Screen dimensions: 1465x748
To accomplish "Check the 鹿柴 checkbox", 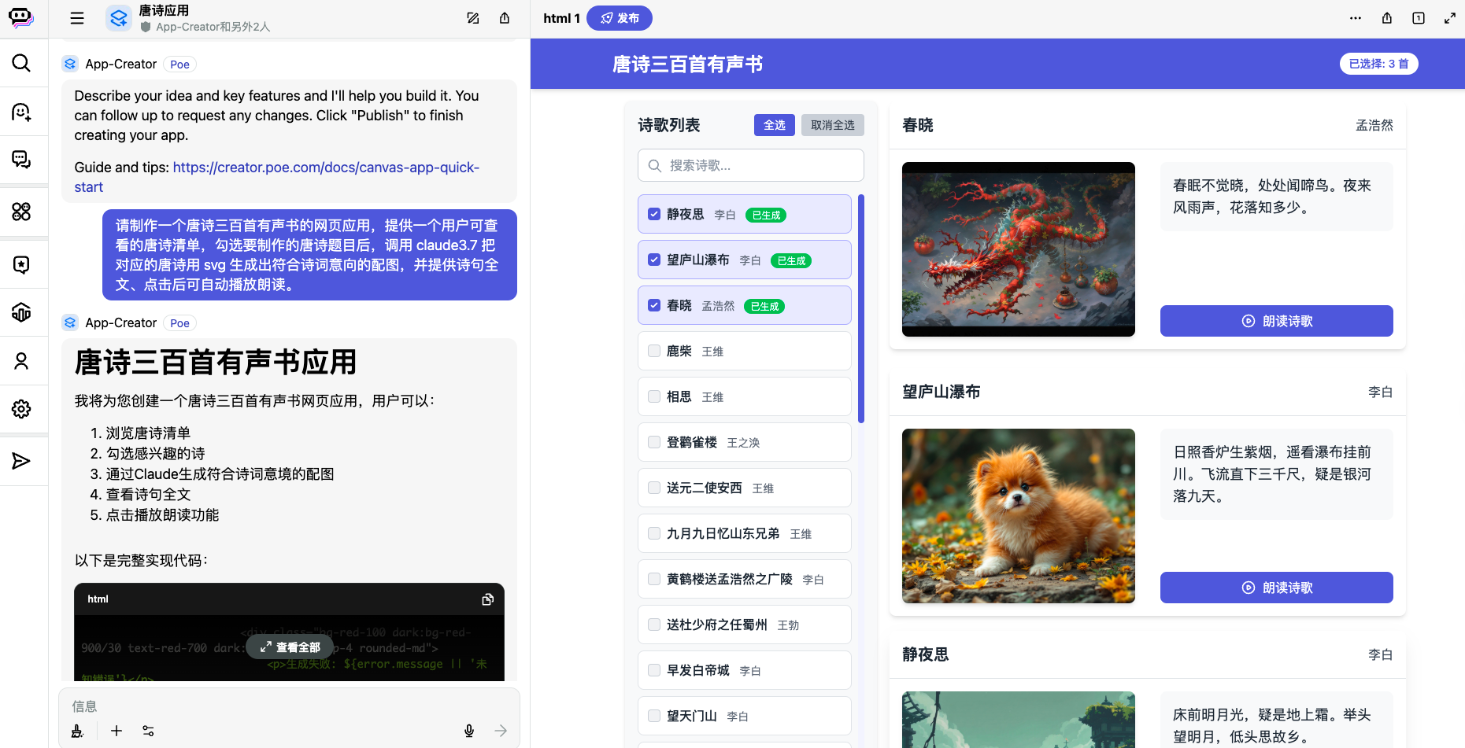I will tap(654, 351).
